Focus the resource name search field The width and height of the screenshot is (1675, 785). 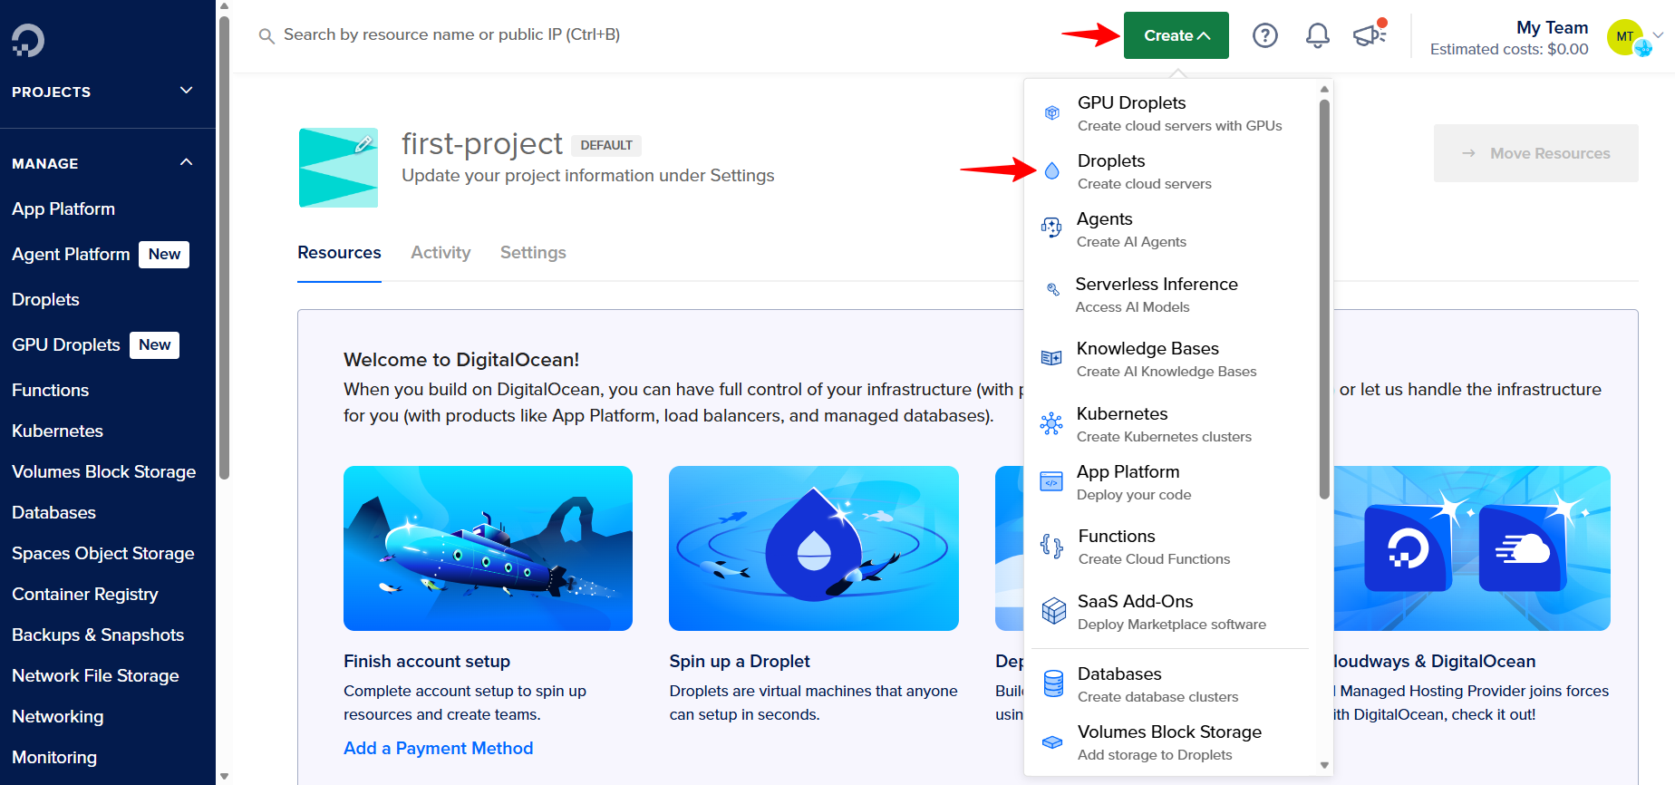pos(451,34)
